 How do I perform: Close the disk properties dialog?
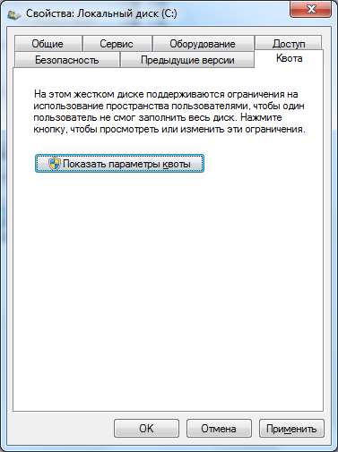[311, 9]
